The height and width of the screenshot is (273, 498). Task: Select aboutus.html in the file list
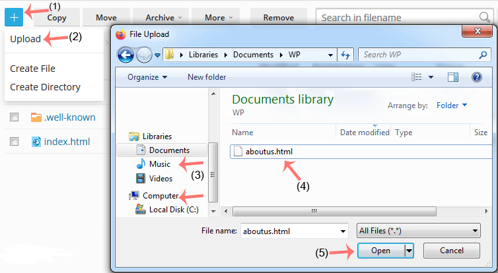pyautogui.click(x=267, y=152)
